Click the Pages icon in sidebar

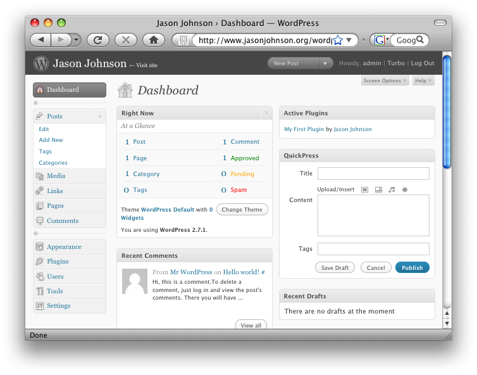tap(40, 206)
